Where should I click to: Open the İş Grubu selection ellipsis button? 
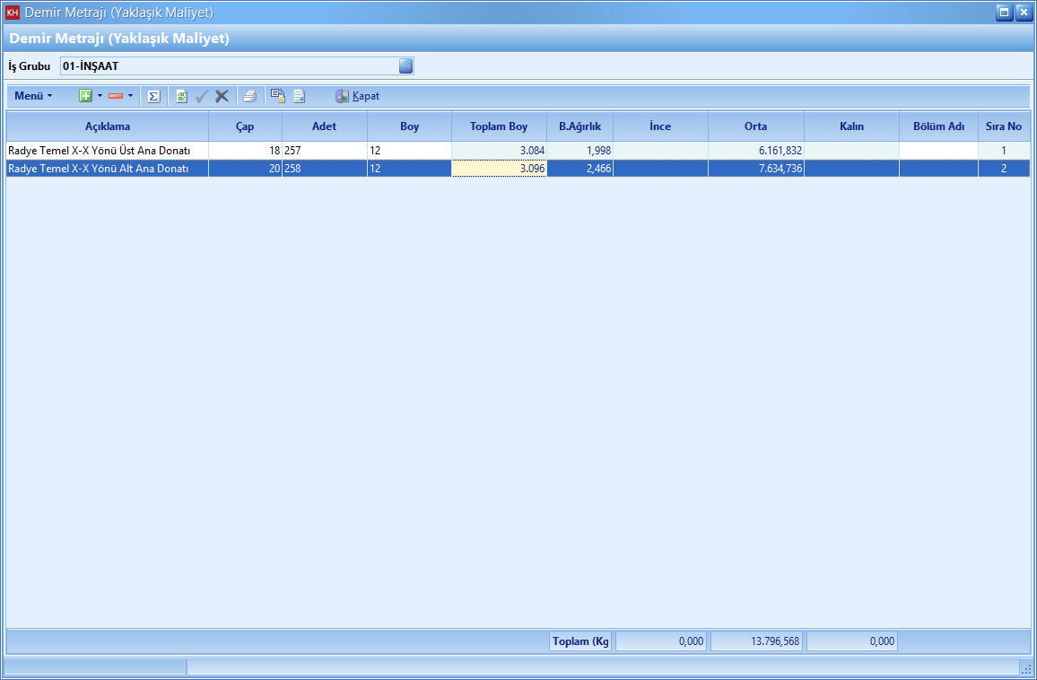point(405,65)
